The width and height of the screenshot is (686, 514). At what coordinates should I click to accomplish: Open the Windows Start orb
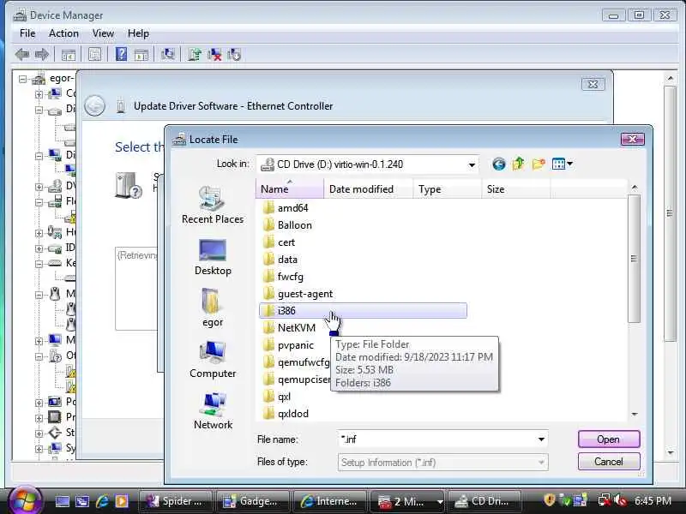tap(24, 499)
